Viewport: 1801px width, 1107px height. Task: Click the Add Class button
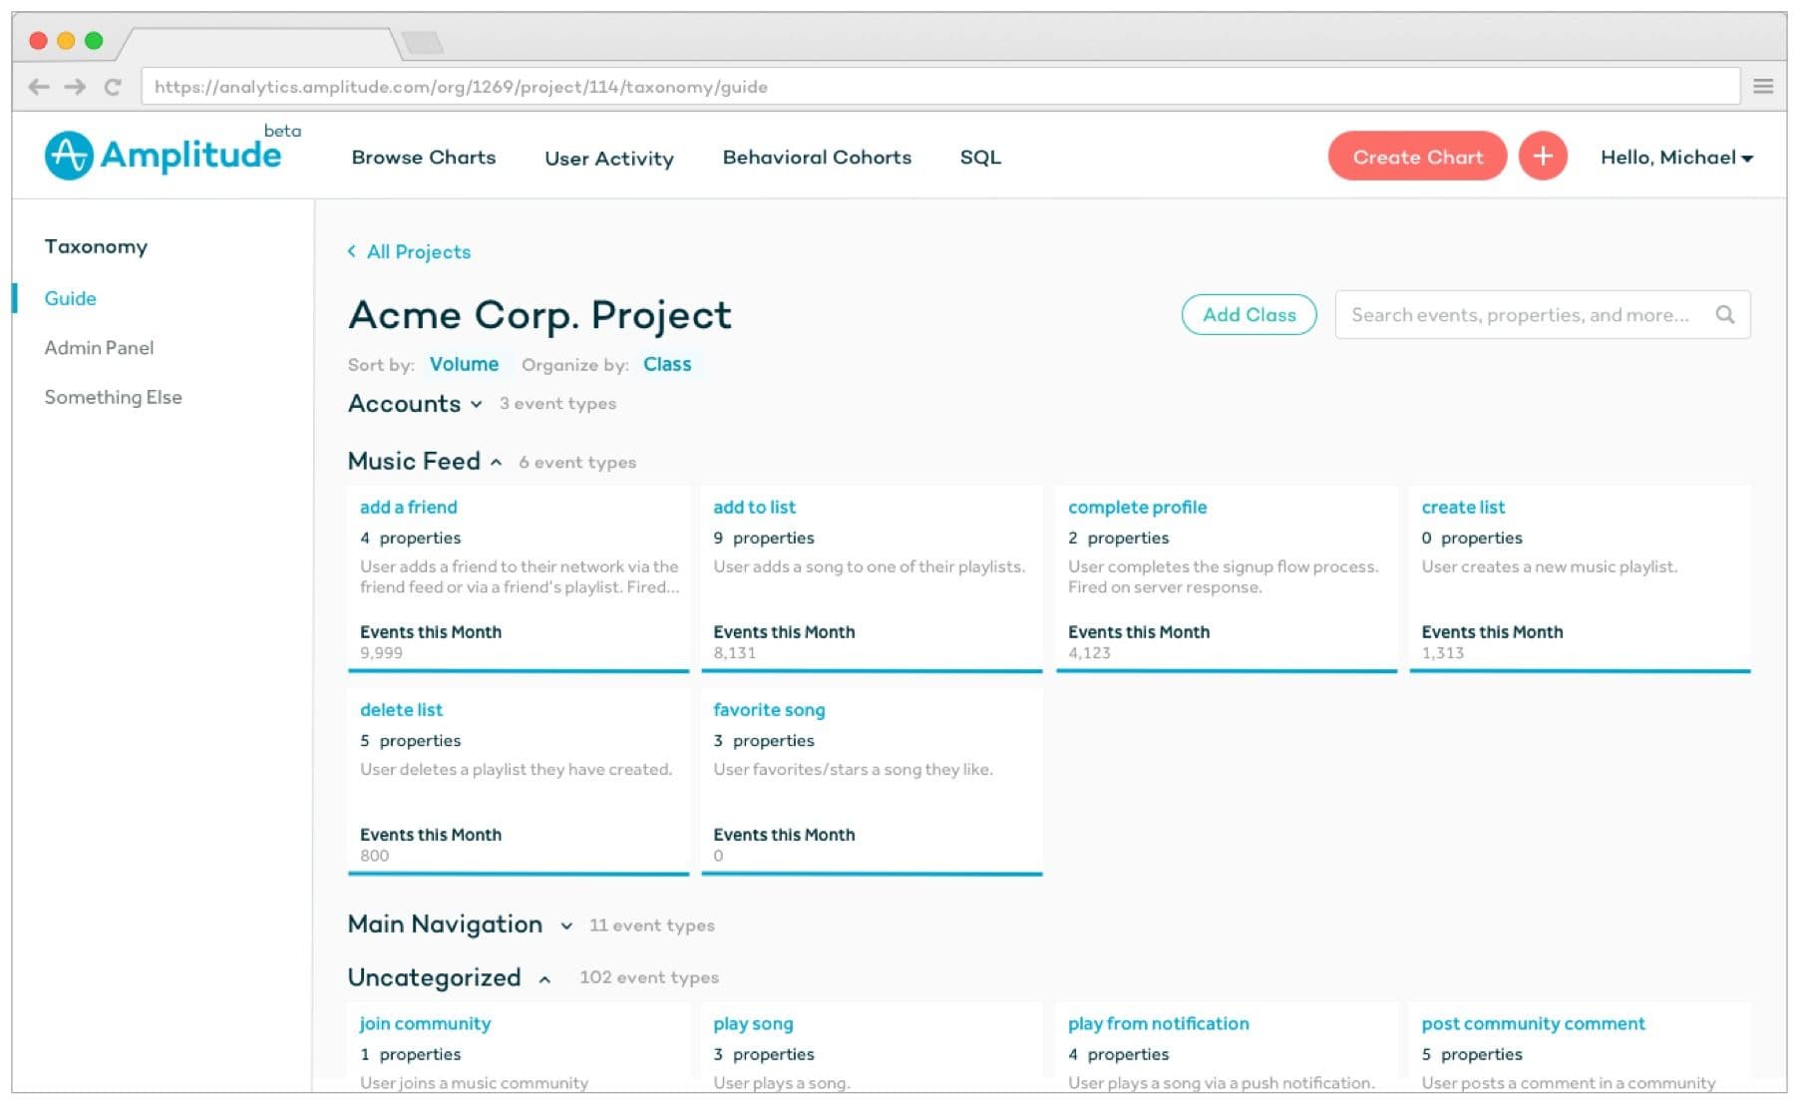point(1248,315)
